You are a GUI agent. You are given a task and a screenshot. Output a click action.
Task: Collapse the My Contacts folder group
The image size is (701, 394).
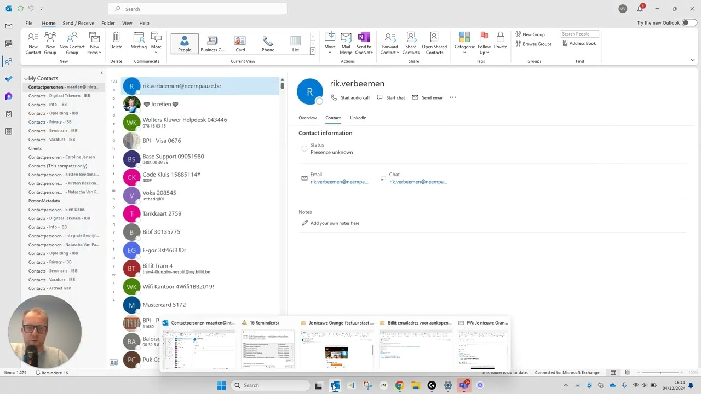pyautogui.click(x=26, y=79)
